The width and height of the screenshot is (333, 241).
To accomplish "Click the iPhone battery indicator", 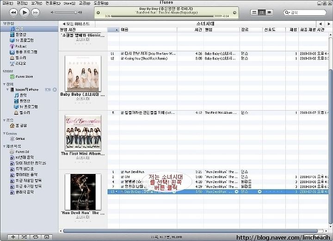I will click(48, 90).
